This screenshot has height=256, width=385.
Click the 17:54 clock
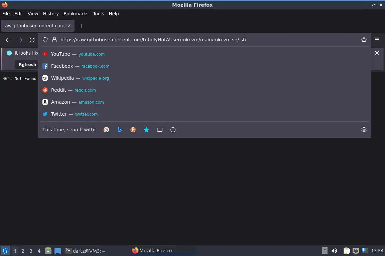point(377,251)
